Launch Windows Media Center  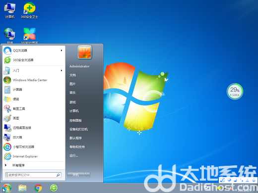click(x=33, y=80)
